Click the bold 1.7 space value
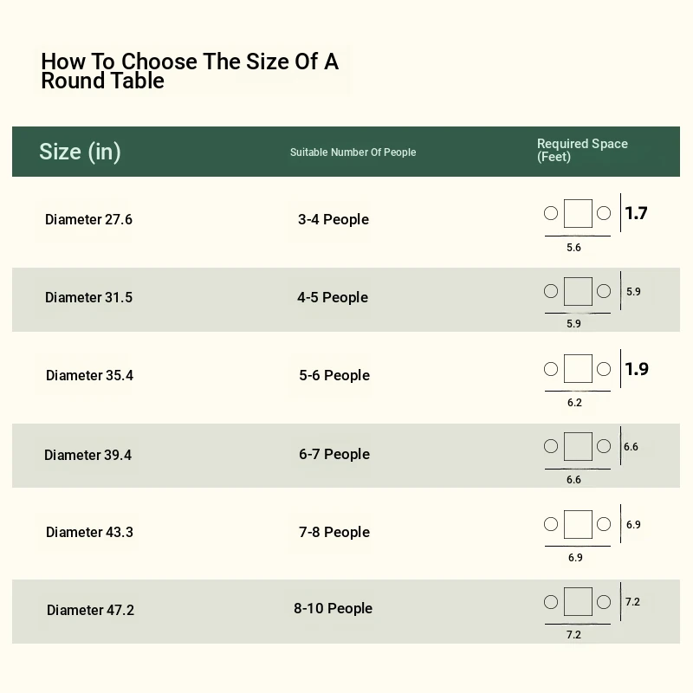 [x=636, y=213]
